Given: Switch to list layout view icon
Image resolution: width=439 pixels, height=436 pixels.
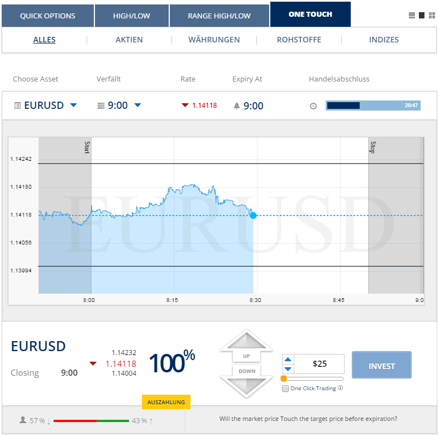Looking at the screenshot, I should click(412, 16).
